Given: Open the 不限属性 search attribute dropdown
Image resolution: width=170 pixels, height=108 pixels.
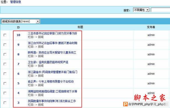Looking at the screenshot, I should pyautogui.click(x=141, y=10).
